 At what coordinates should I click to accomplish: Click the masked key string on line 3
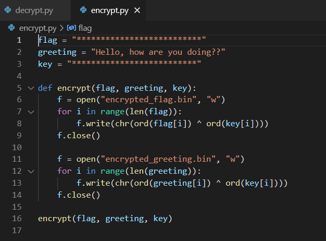click(134, 63)
